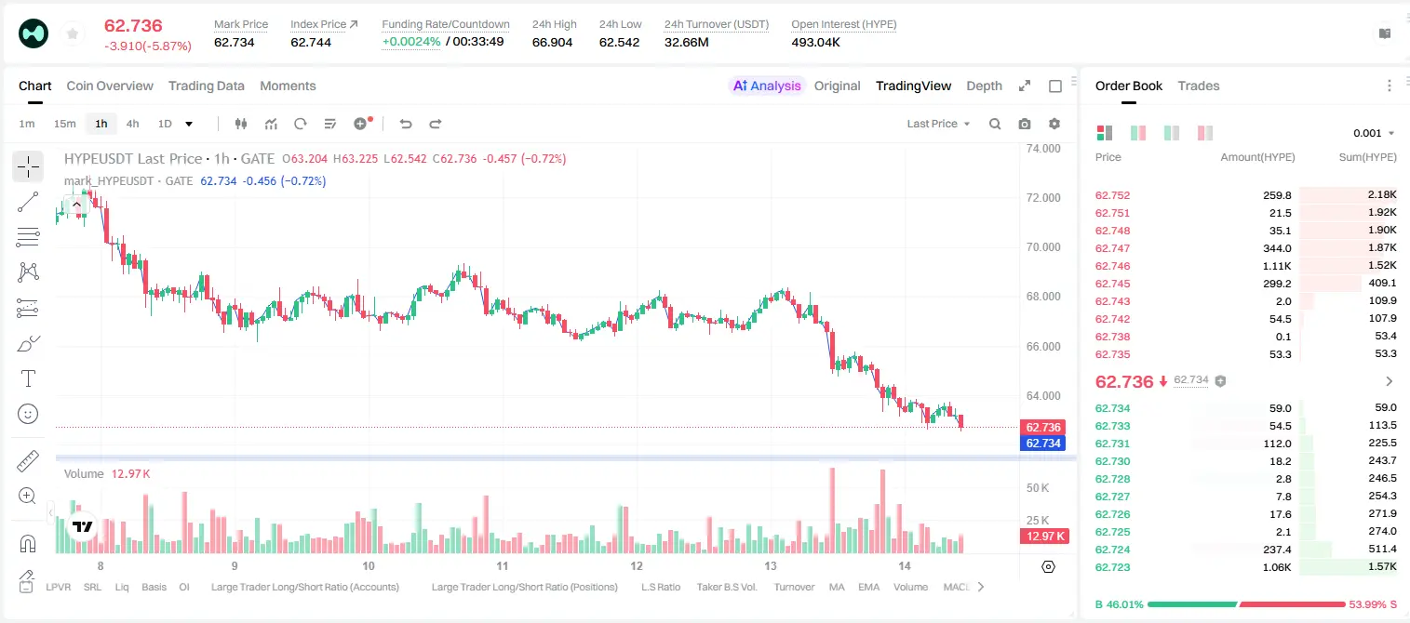Image resolution: width=1410 pixels, height=623 pixels.
Task: Open the Coin Overview tab
Action: 110,86
